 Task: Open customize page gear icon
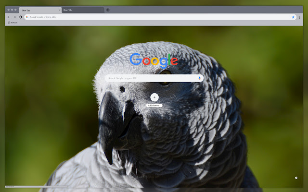[x=296, y=178]
